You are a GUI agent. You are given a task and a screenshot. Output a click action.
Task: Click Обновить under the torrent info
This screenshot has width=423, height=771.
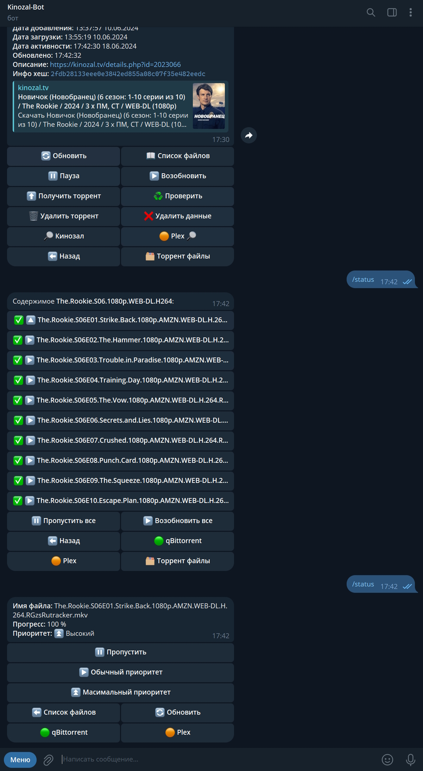point(63,156)
